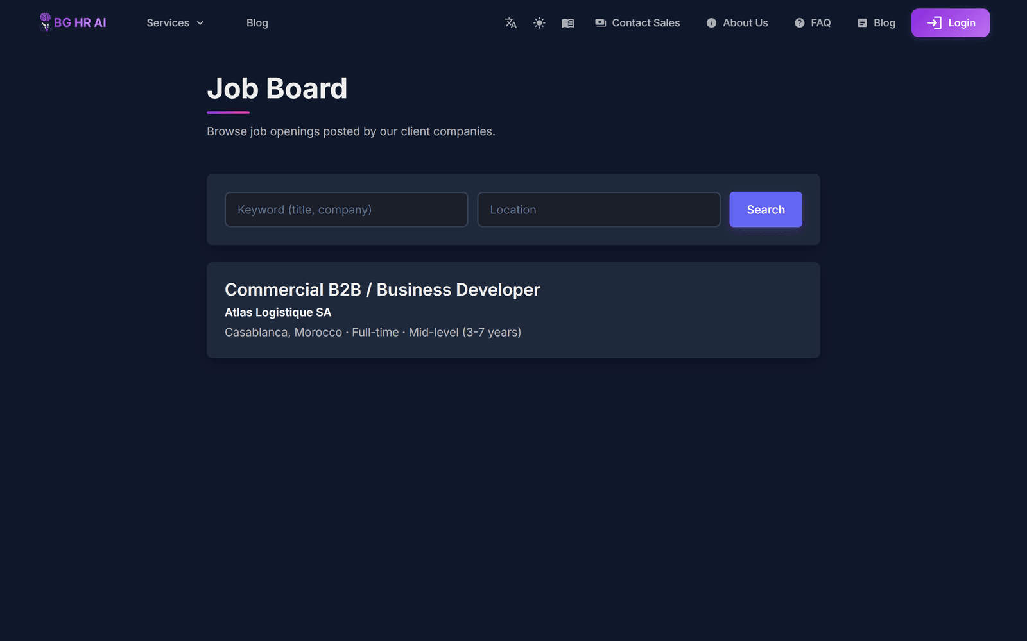1027x641 pixels.
Task: Click the Atlas Logistique SA company name
Action: [x=278, y=312]
